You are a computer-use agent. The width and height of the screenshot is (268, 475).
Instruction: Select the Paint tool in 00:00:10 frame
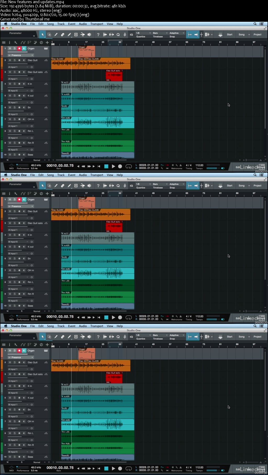click(69, 35)
